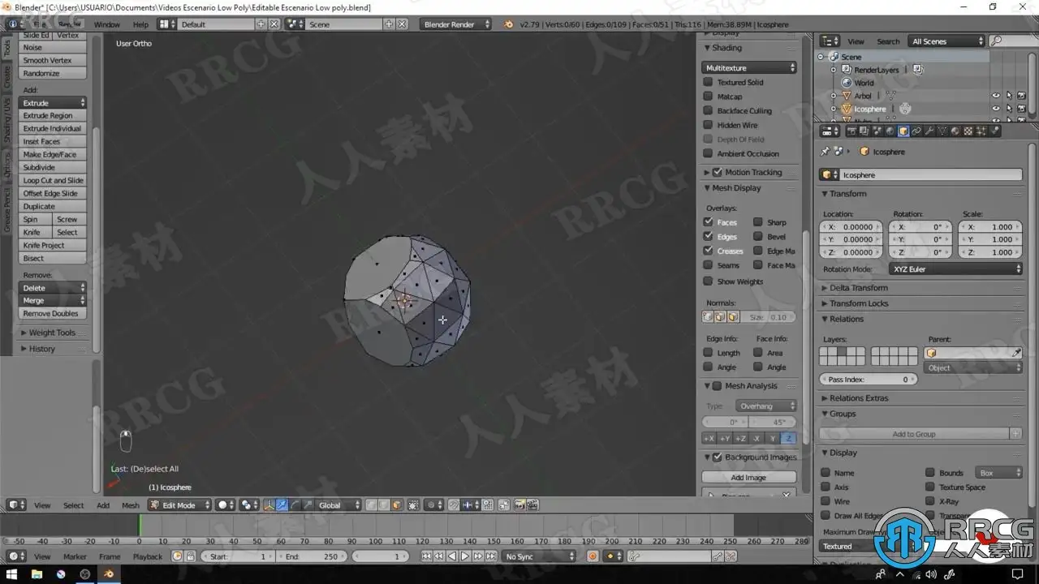Image resolution: width=1039 pixels, height=584 pixels.
Task: Toggle Icosphere visibility eye icon
Action: 996,109
